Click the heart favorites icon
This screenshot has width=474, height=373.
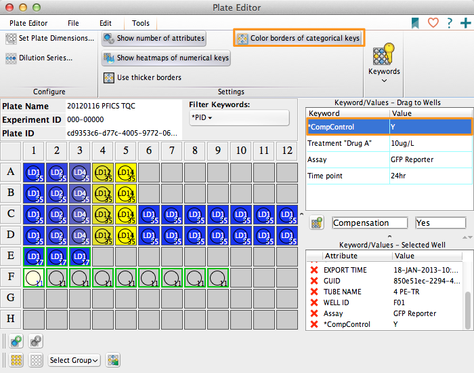point(433,23)
